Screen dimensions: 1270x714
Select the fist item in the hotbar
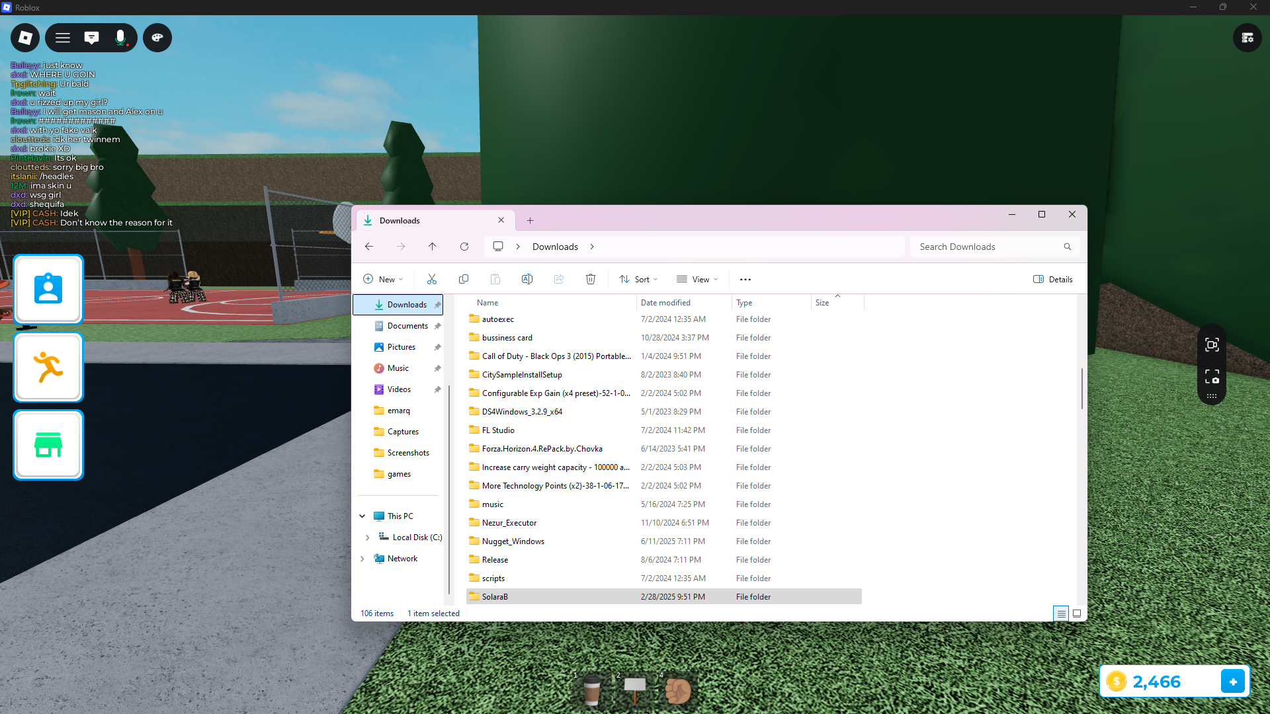(678, 691)
